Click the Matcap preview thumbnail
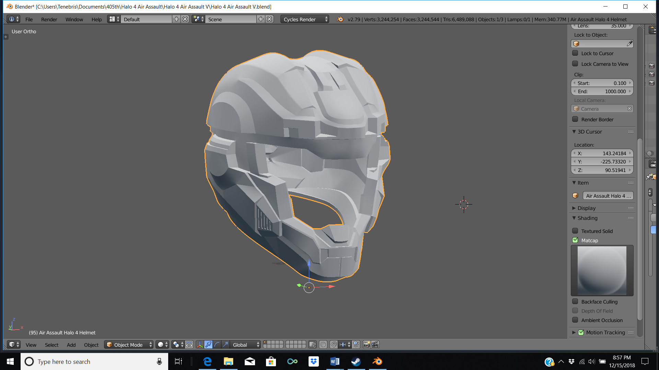 pos(602,270)
